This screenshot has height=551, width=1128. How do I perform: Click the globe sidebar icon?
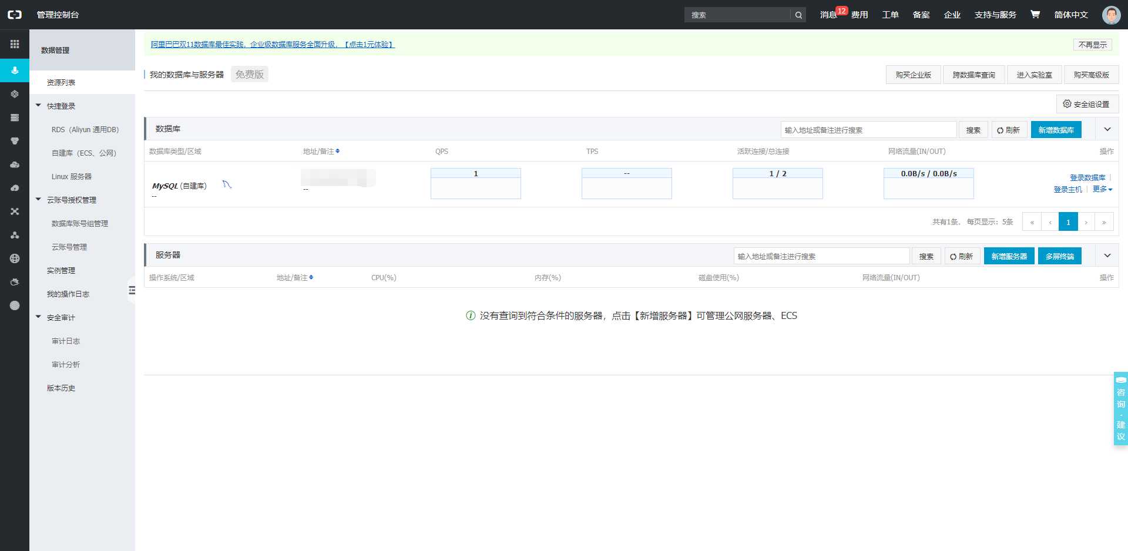[15, 258]
